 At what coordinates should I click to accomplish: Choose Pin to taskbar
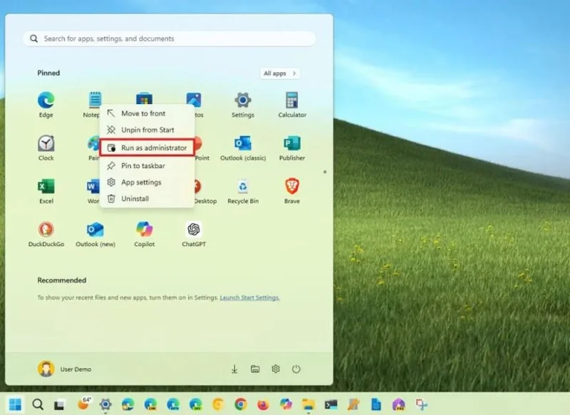[x=147, y=166]
